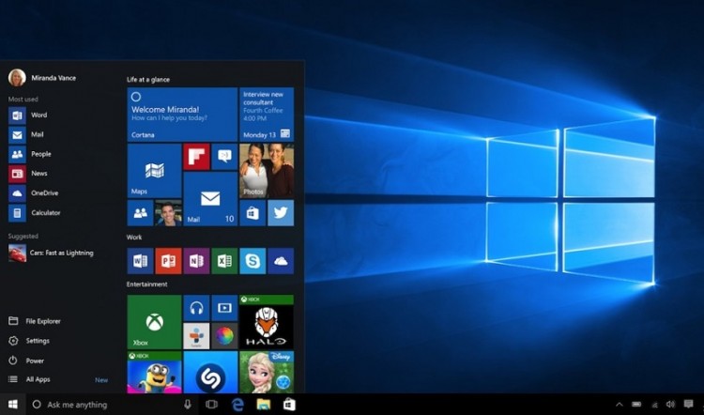Open the Minions game tile

[x=154, y=373]
